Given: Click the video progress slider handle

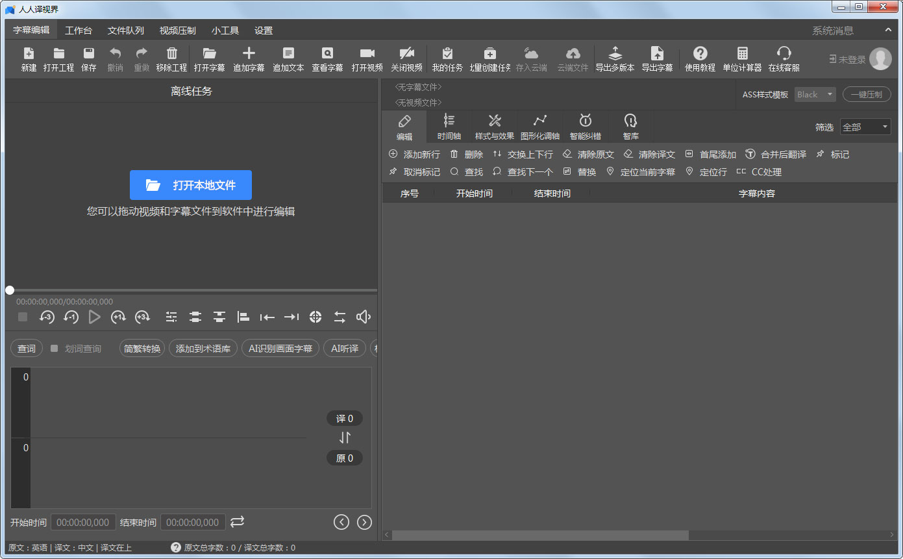Looking at the screenshot, I should tap(10, 290).
